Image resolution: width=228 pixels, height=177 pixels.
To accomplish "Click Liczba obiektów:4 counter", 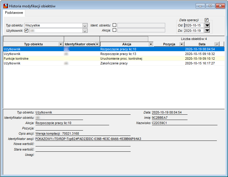I will (x=194, y=39).
